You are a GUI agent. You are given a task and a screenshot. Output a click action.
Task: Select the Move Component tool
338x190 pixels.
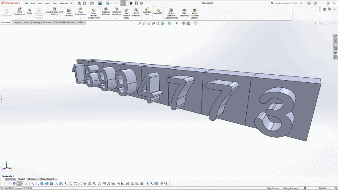click(80, 12)
